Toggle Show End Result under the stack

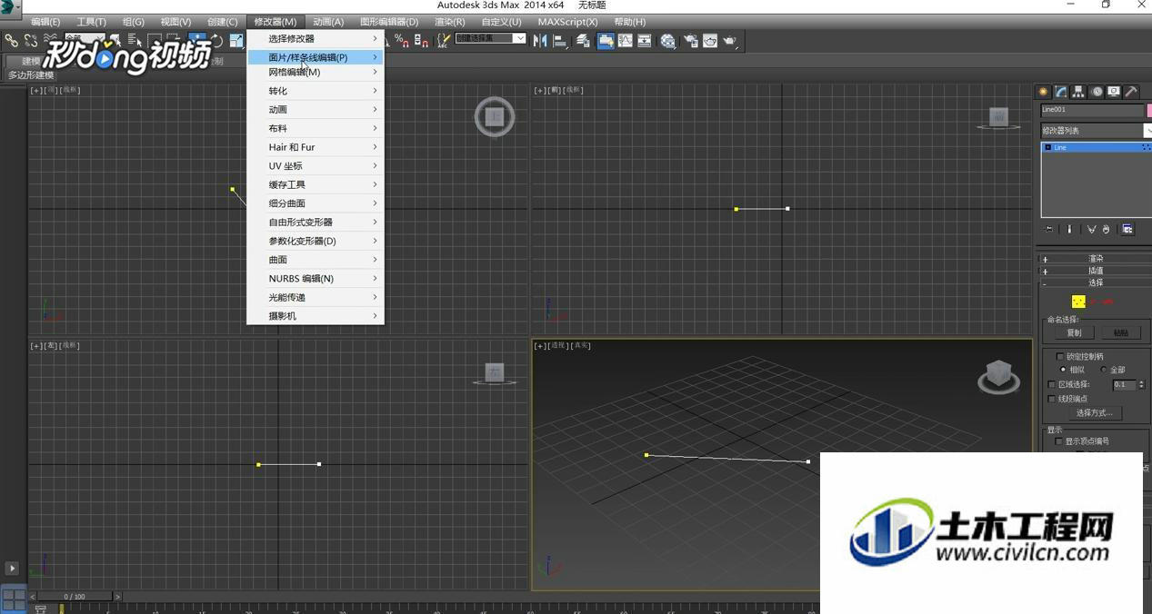1069,229
